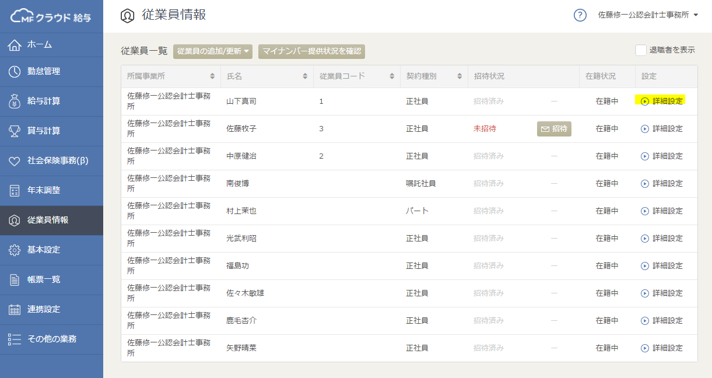Click the home icon in sidebar
This screenshot has width=712, height=378.
point(15,45)
